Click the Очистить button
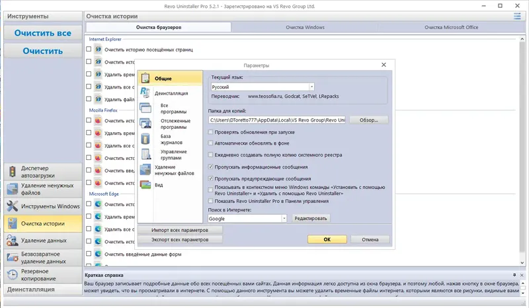 [x=43, y=51]
